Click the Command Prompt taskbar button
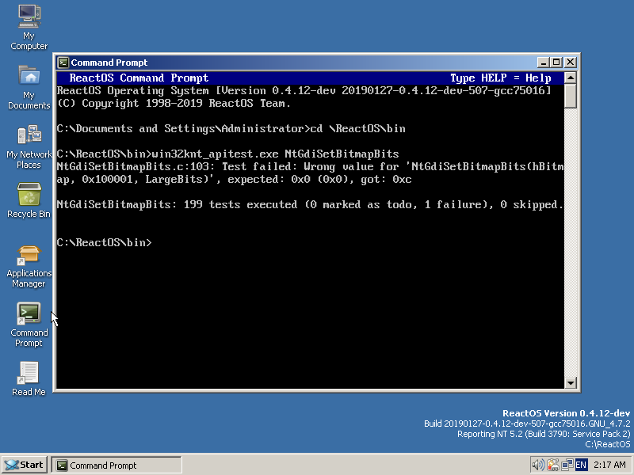Screen dimensions: 634x475 coord(116,465)
